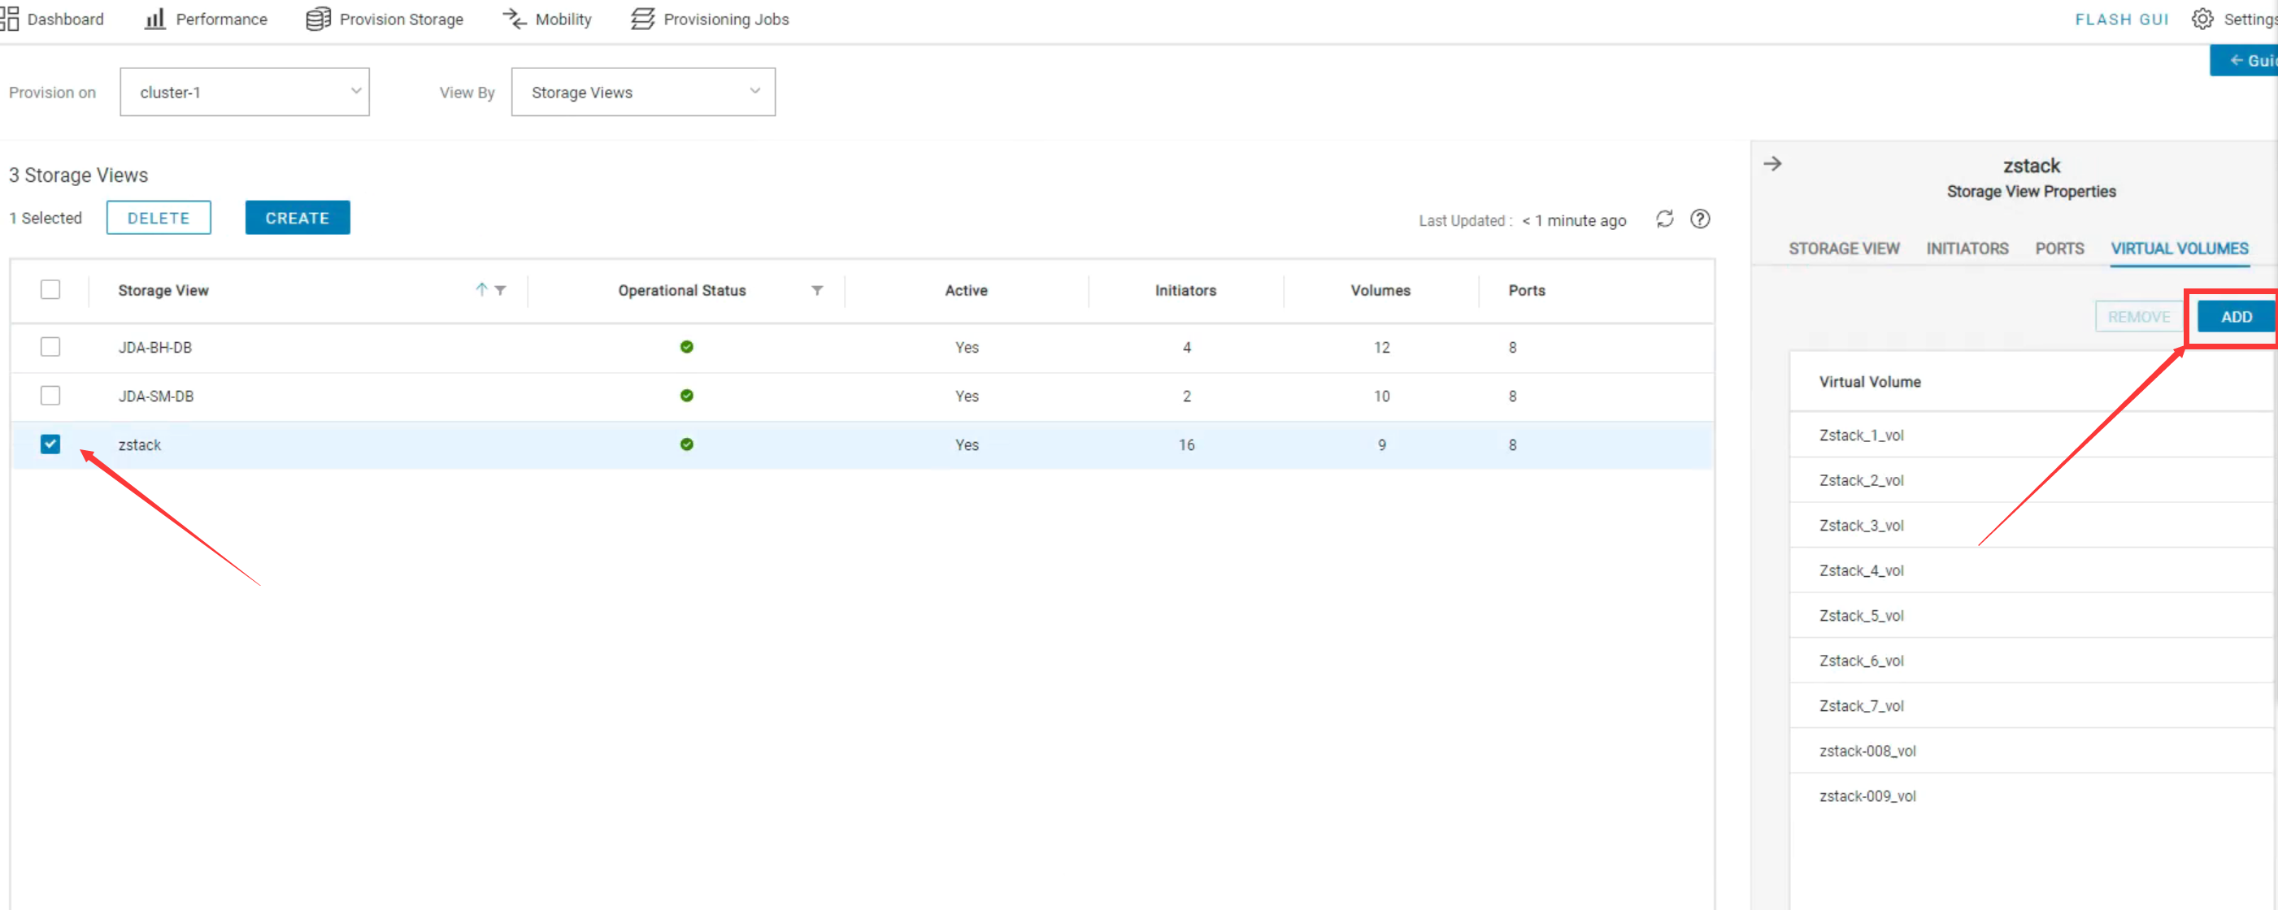Expand the cluster-1 Provision on dropdown
Viewport: 2278px width, 910px height.
(245, 92)
